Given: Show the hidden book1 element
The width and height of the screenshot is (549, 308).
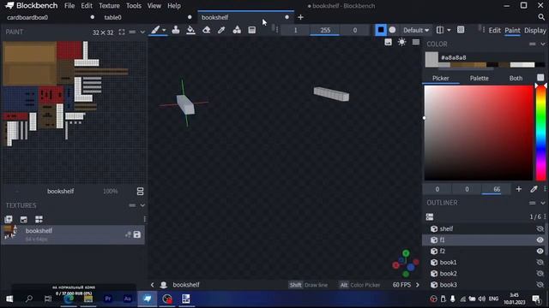Looking at the screenshot, I should click(x=540, y=263).
